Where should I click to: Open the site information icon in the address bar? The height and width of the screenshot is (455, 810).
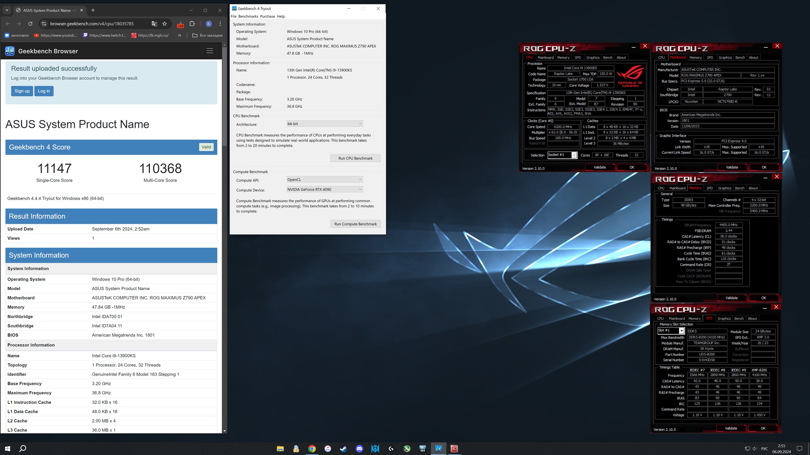coord(44,24)
